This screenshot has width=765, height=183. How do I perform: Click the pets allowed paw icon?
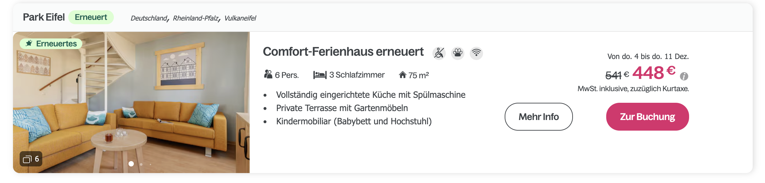[458, 53]
